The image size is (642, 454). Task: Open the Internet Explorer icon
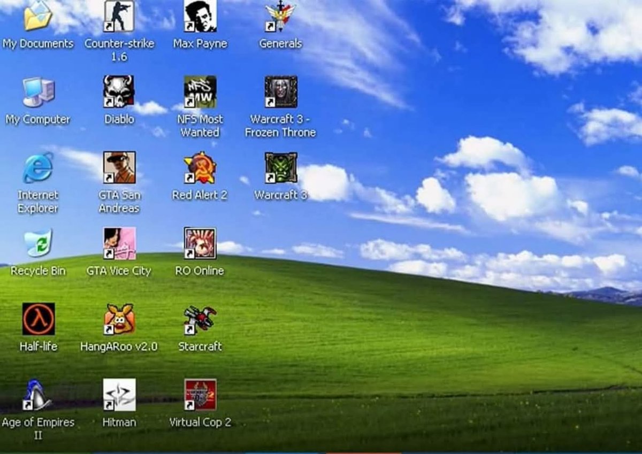pos(38,167)
